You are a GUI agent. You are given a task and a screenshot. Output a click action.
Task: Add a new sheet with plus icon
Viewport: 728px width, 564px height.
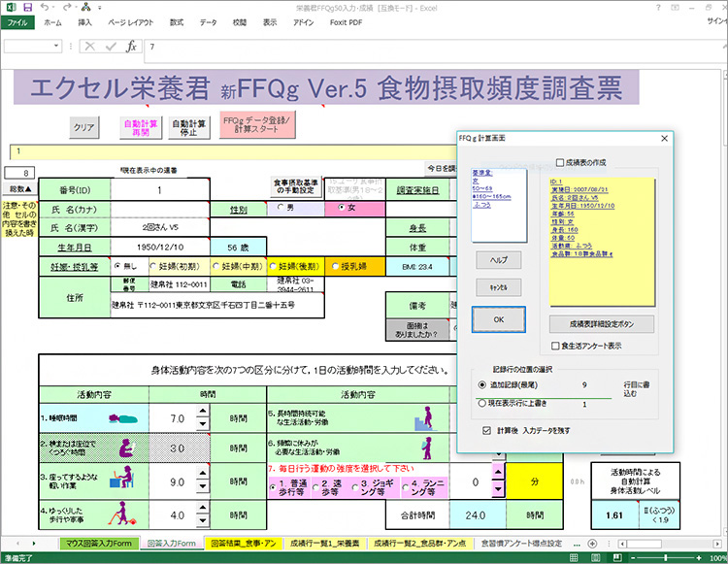point(592,543)
